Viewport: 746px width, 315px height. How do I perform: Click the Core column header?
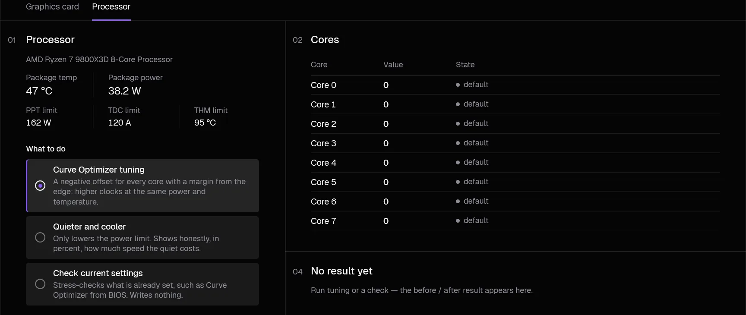click(x=319, y=65)
